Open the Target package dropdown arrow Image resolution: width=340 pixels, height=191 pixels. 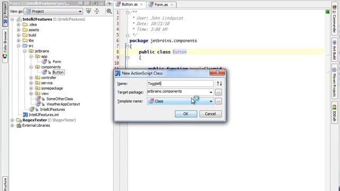[211, 92]
